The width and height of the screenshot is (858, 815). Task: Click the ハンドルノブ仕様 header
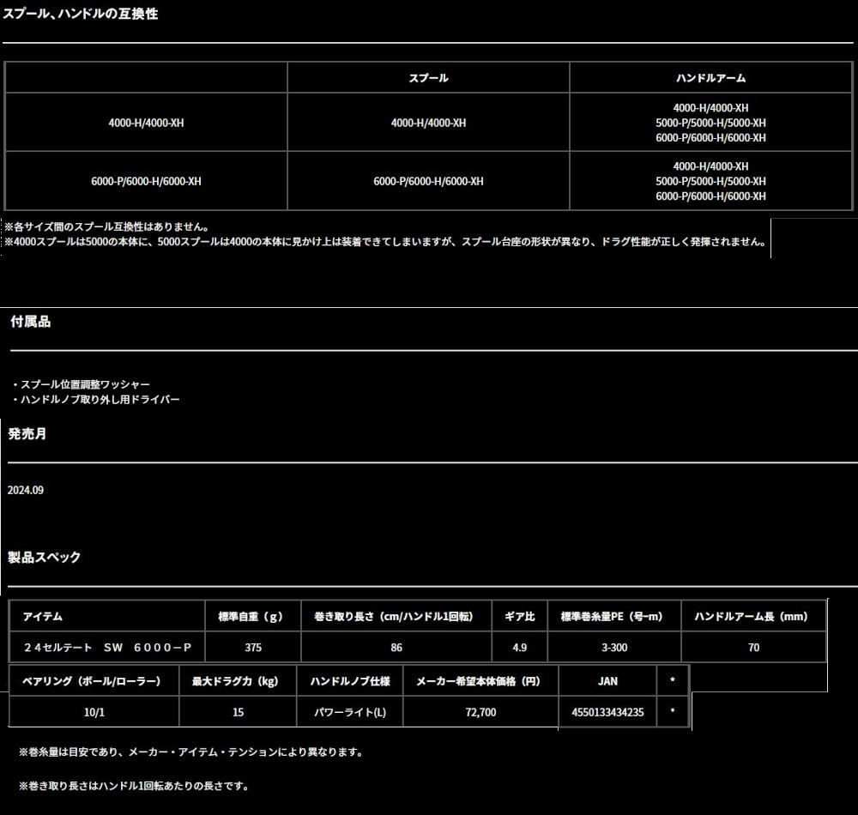pyautogui.click(x=350, y=681)
